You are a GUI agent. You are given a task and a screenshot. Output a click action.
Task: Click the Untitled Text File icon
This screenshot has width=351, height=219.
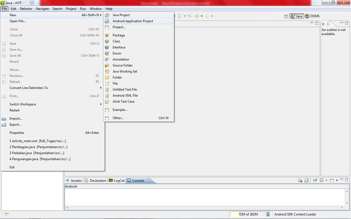coord(107,90)
